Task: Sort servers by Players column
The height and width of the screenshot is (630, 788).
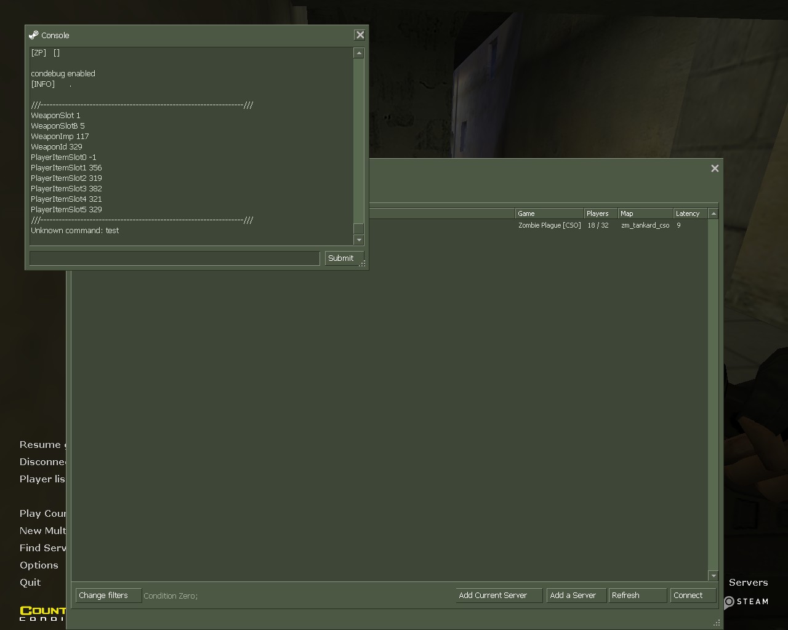Action: click(x=600, y=213)
